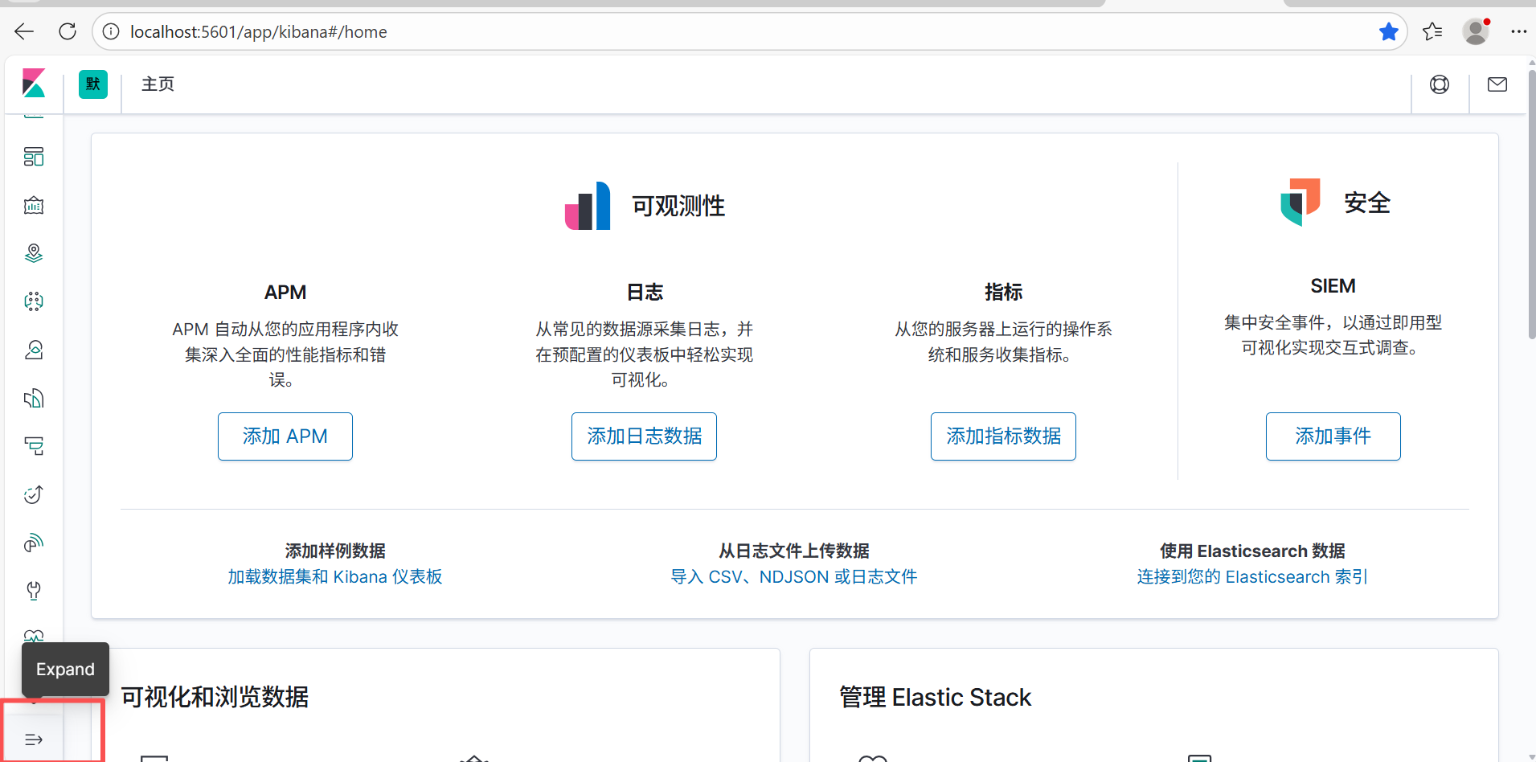Click the Security shield logo
Viewport: 1536px width, 762px height.
pyautogui.click(x=1300, y=202)
